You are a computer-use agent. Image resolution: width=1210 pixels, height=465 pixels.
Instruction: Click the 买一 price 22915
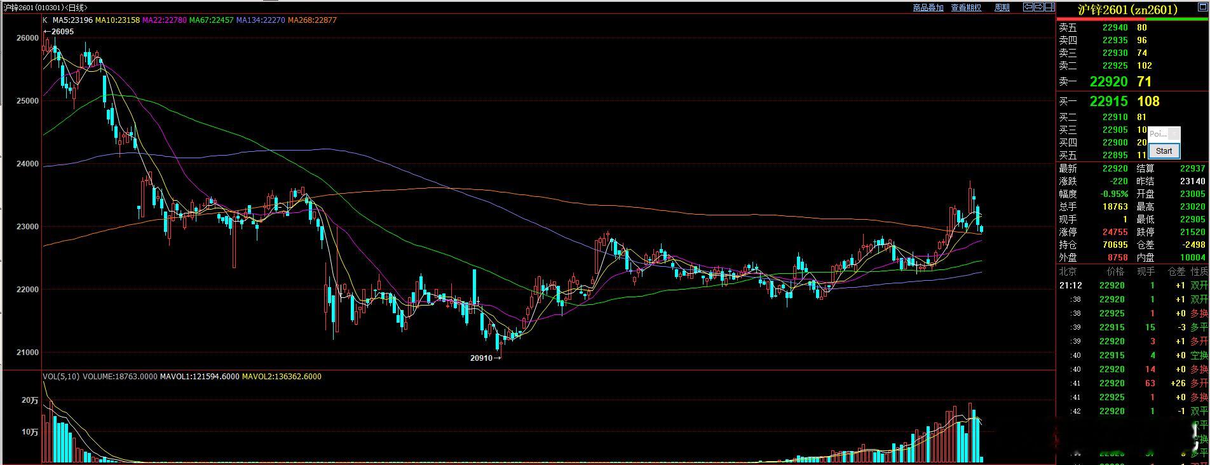(1108, 101)
